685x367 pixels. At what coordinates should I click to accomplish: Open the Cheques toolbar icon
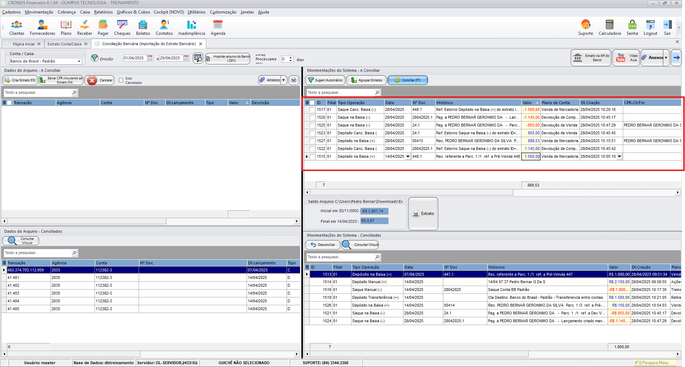[x=122, y=28]
